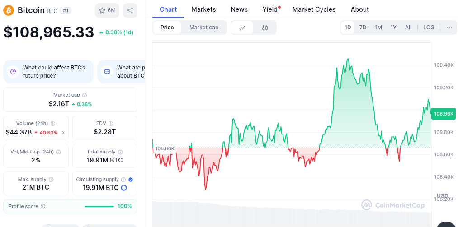
Task: Select 1M time range
Action: tap(378, 28)
